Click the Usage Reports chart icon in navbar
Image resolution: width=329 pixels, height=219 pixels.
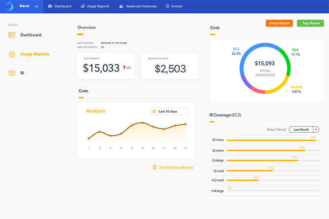(82, 6)
